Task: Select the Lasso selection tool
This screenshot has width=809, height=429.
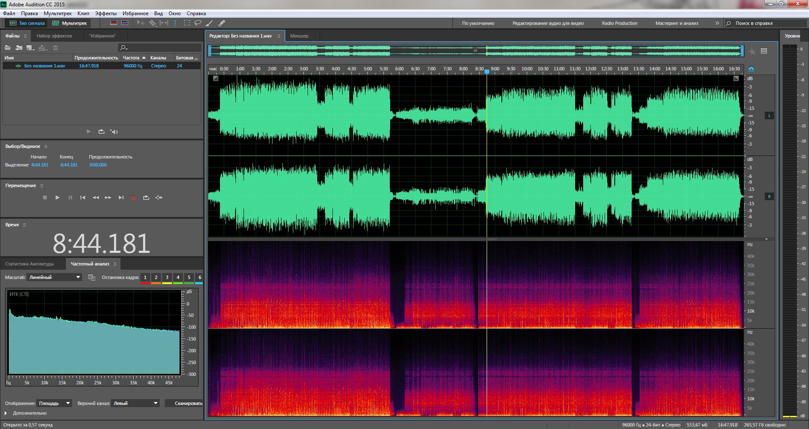Action: (x=198, y=23)
